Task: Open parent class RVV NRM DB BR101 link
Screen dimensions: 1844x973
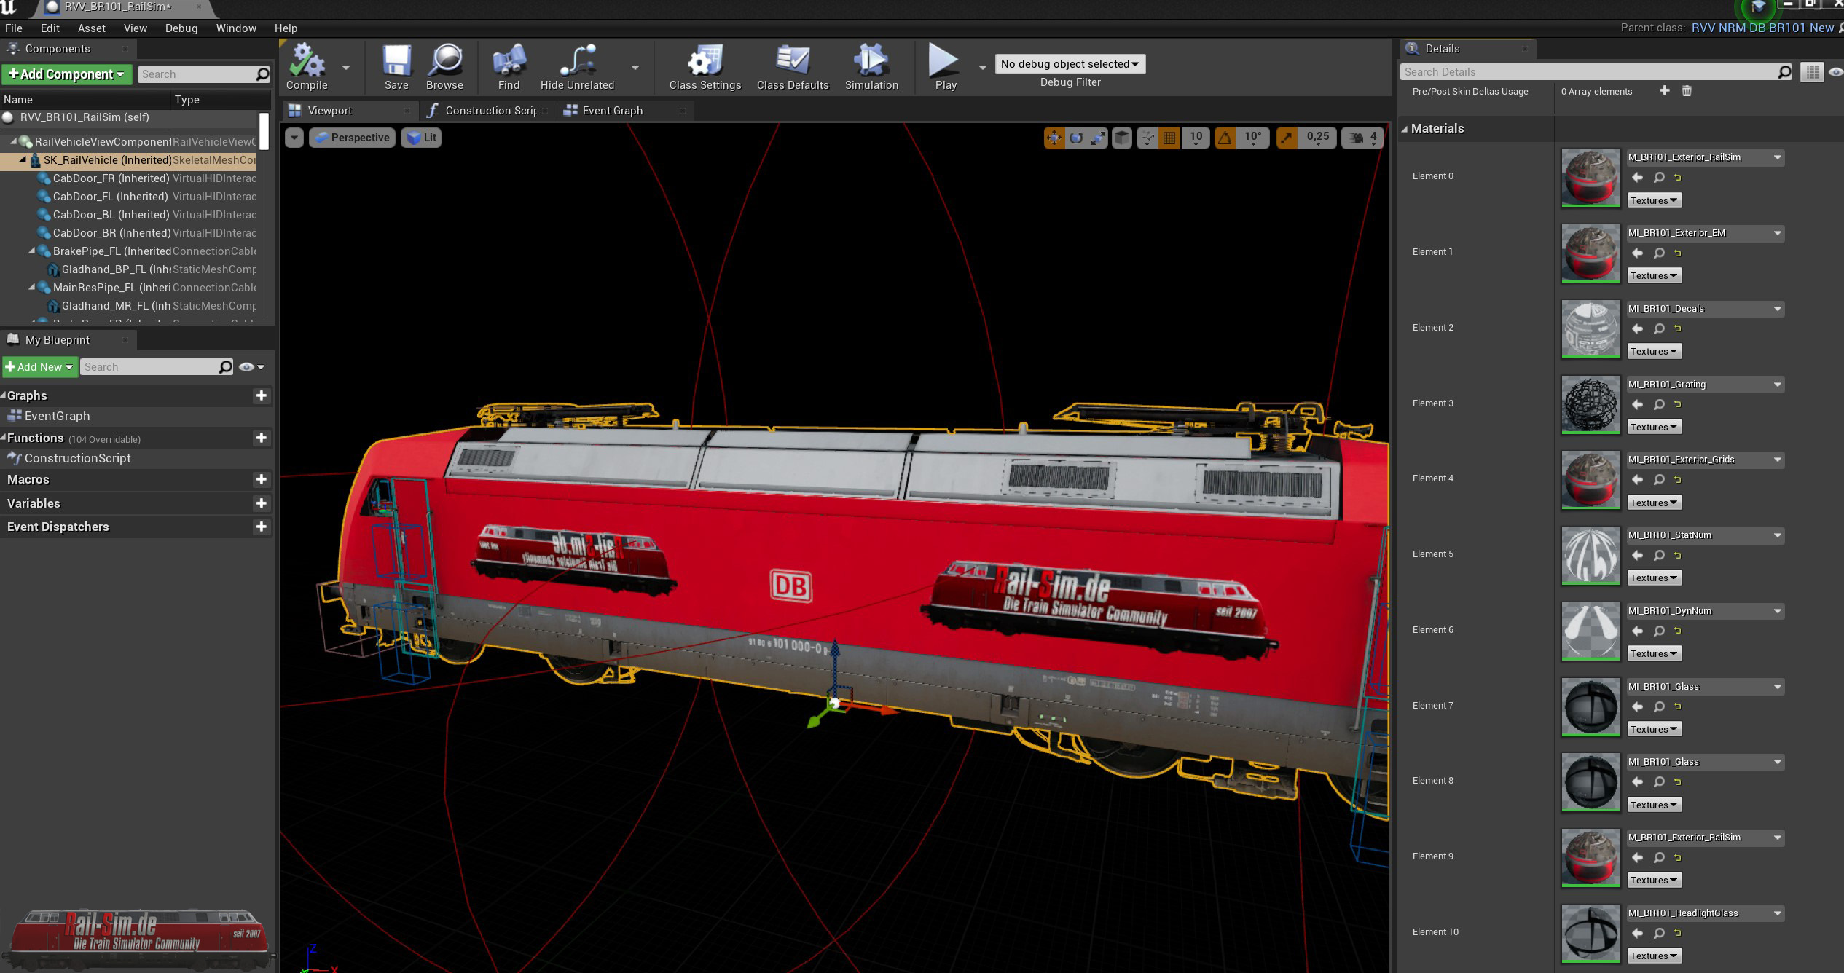Action: coord(1762,28)
